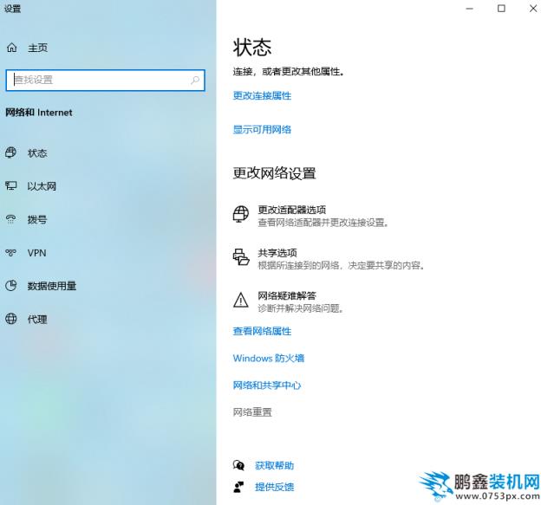Image resolution: width=541 pixels, height=505 pixels.
Task: Click the monitor icon beside 以太网
Action: [10, 185]
